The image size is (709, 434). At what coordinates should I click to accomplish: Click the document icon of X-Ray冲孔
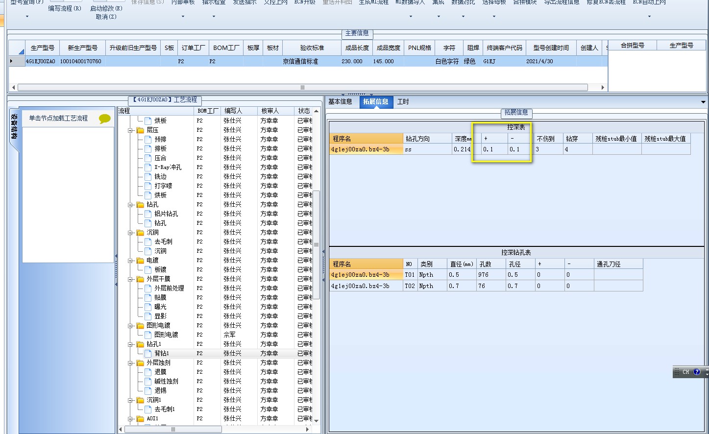pyautogui.click(x=148, y=168)
